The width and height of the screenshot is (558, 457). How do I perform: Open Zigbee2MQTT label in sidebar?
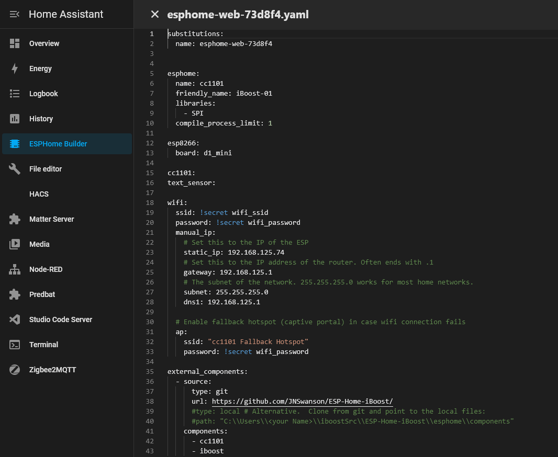point(53,370)
